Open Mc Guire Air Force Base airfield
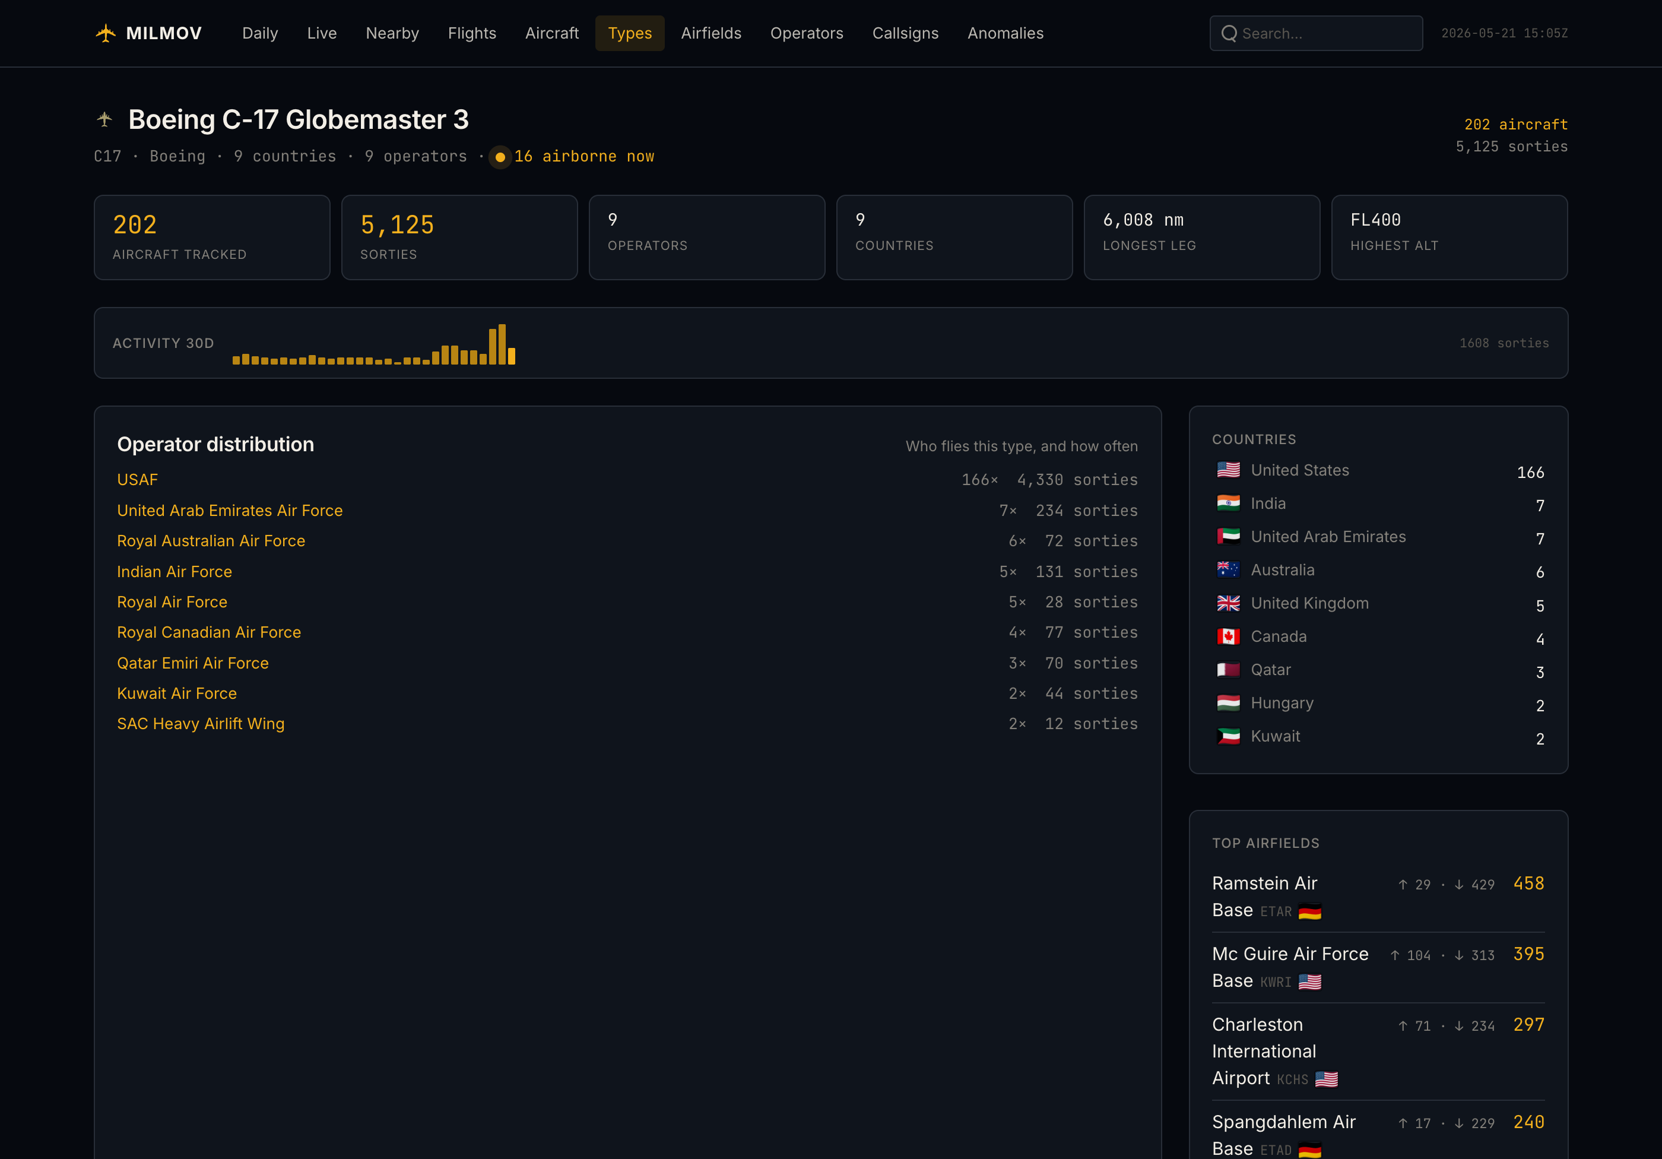The width and height of the screenshot is (1662, 1159). click(x=1290, y=967)
